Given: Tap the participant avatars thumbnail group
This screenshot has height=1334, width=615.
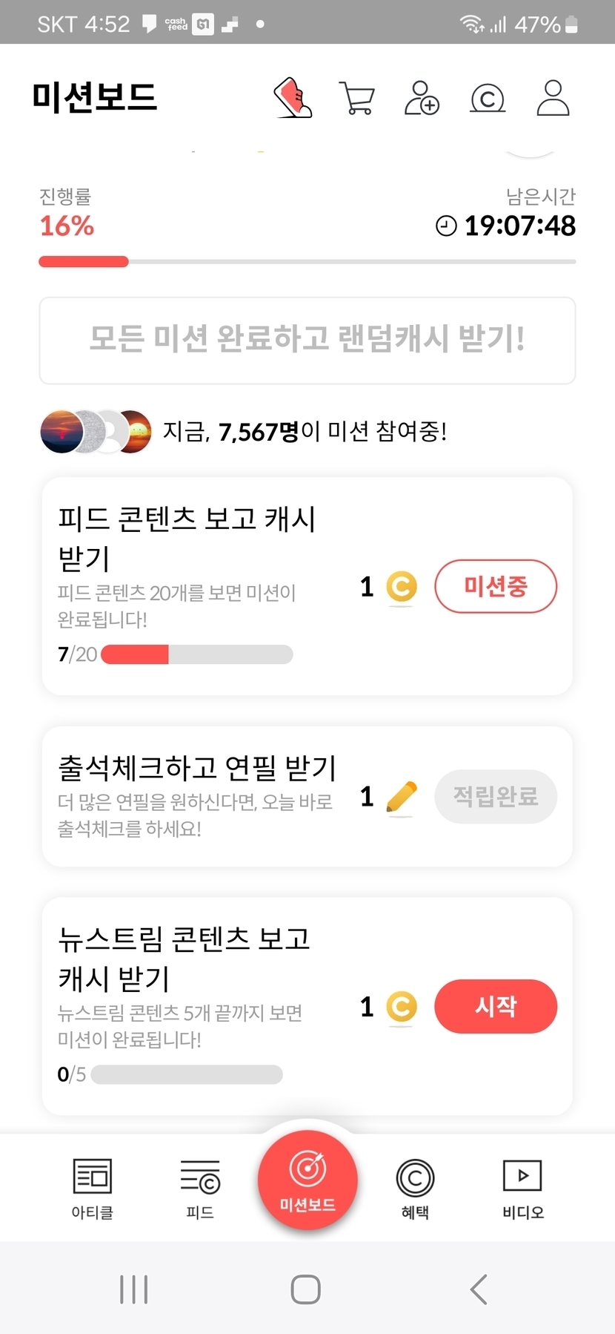Looking at the screenshot, I should (x=96, y=431).
